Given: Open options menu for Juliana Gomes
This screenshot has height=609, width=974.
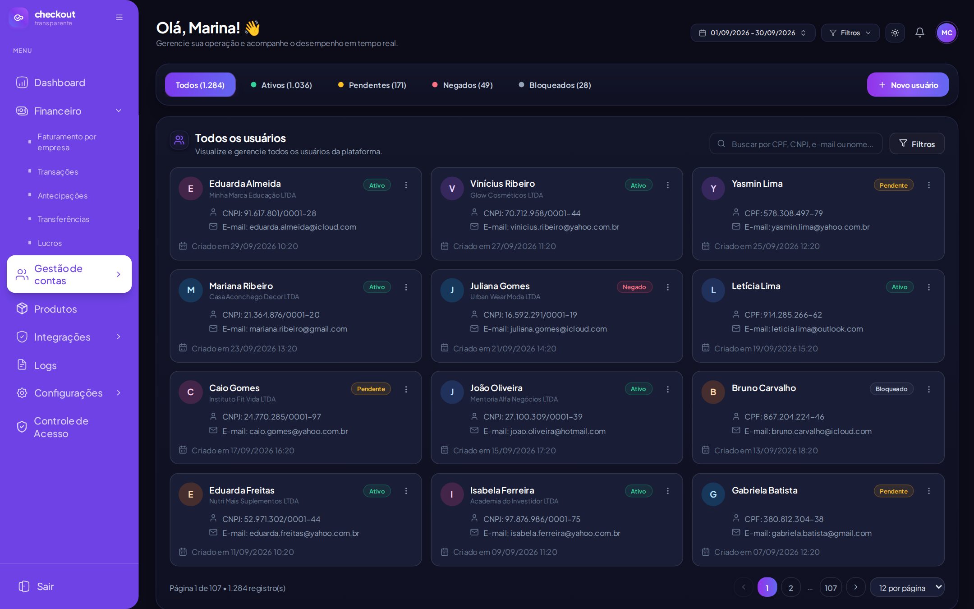Looking at the screenshot, I should click(667, 287).
